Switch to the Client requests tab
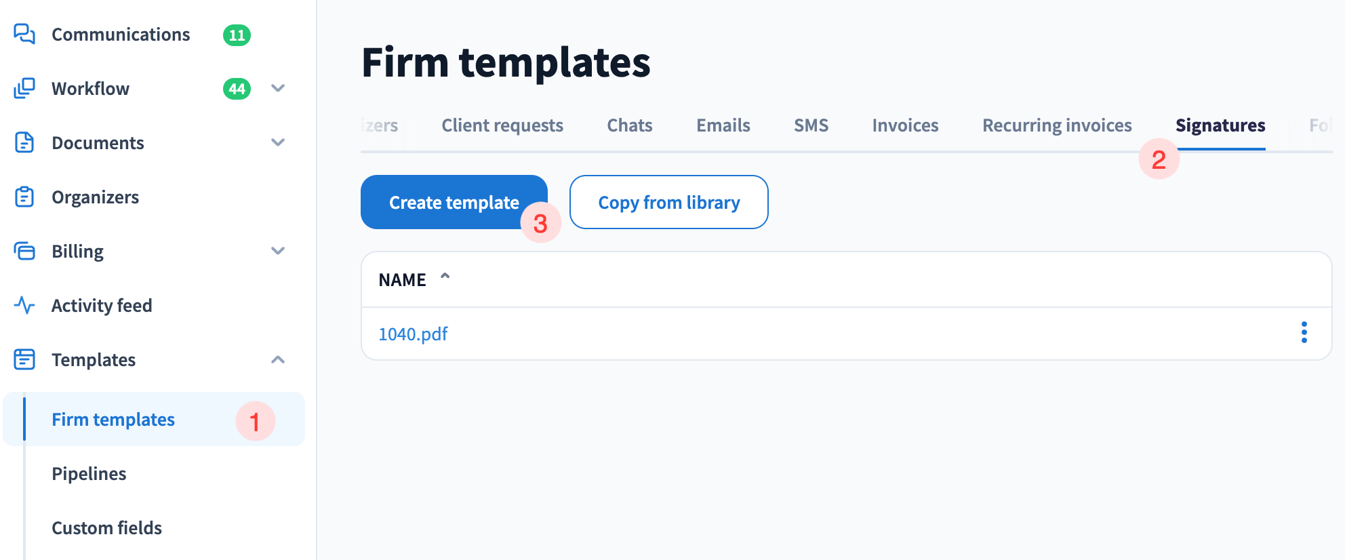The width and height of the screenshot is (1345, 560). tap(502, 125)
